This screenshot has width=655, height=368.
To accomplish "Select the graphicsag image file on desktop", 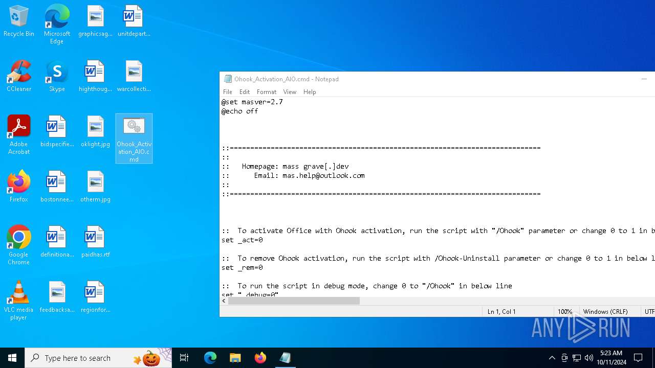I will [95, 21].
